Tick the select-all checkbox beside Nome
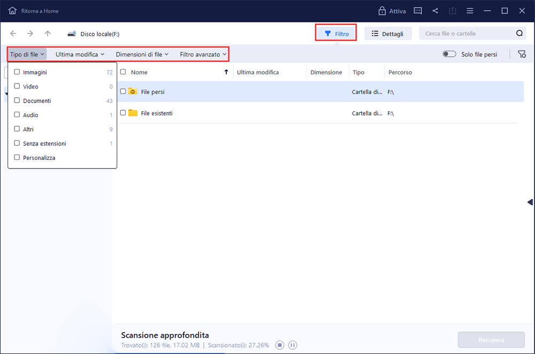535x354 pixels. click(x=123, y=72)
